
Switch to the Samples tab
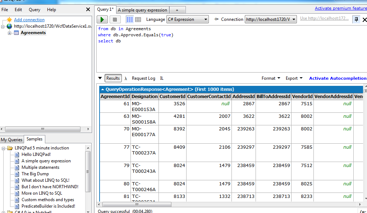[x=35, y=139]
